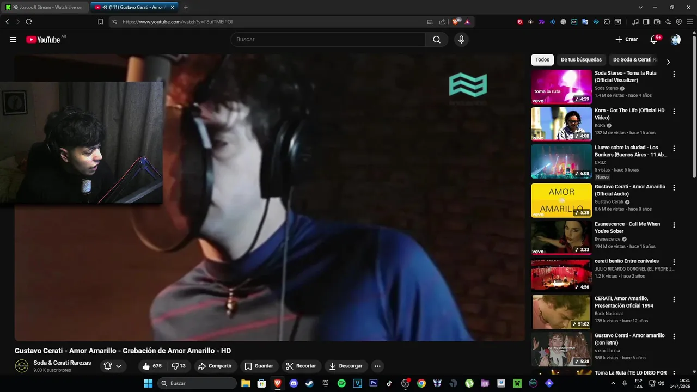Image resolution: width=697 pixels, height=392 pixels.
Task: Open more options for Korn Got The Life
Action: pos(674,111)
